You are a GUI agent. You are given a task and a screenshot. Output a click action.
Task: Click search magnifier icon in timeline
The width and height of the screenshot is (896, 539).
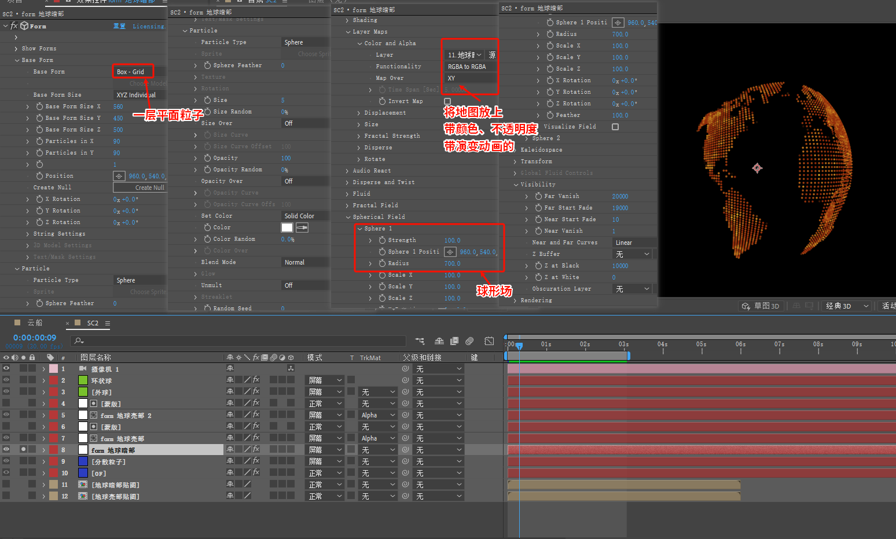click(78, 341)
